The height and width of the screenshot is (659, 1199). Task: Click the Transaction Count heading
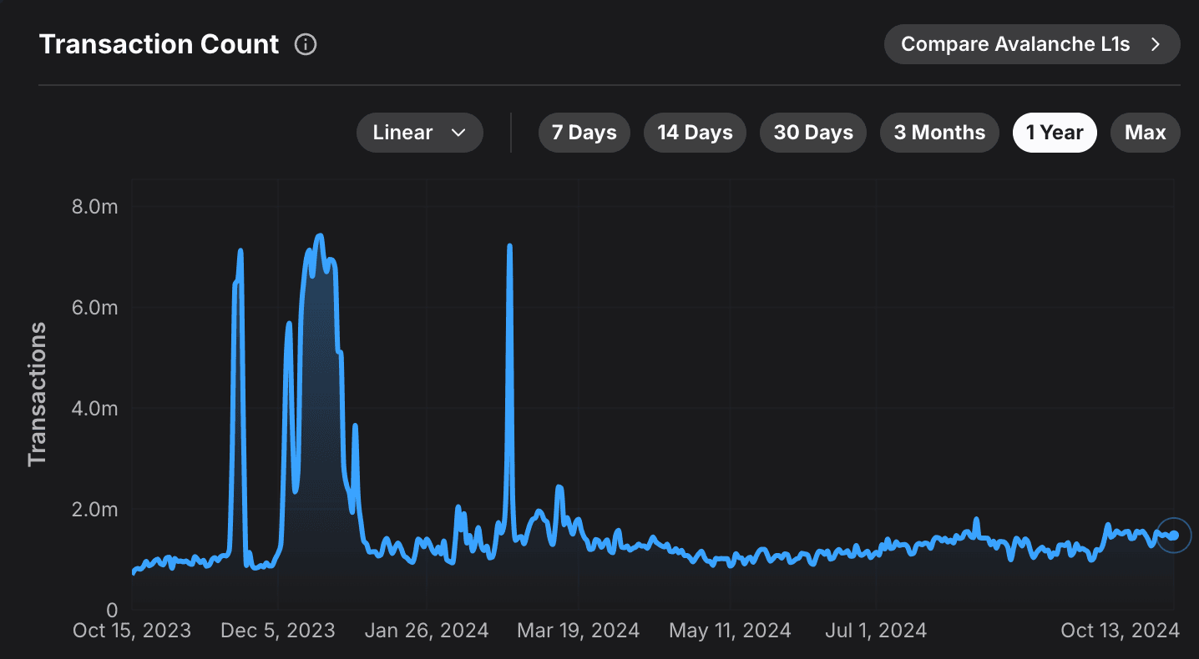point(159,44)
